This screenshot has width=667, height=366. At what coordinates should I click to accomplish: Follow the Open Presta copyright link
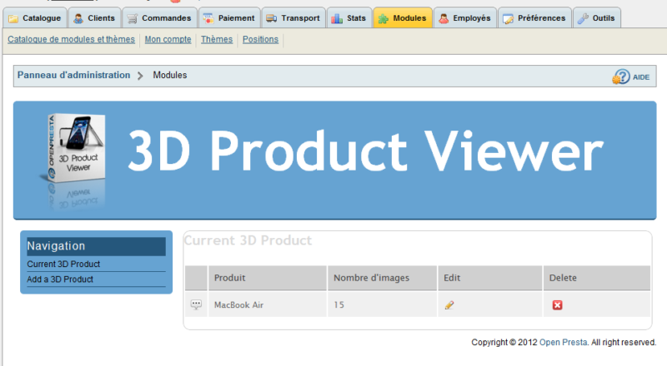[564, 342]
